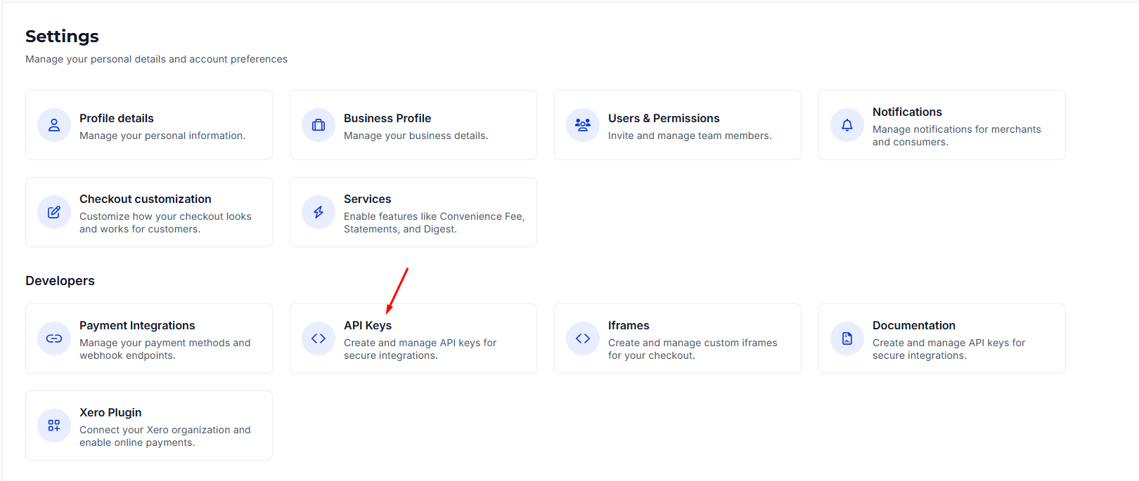Open the Notifications settings heading

click(907, 112)
